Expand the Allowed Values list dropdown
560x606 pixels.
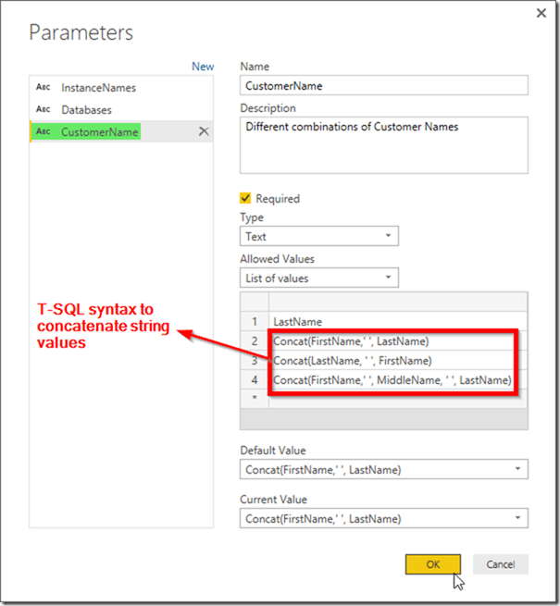(x=319, y=278)
